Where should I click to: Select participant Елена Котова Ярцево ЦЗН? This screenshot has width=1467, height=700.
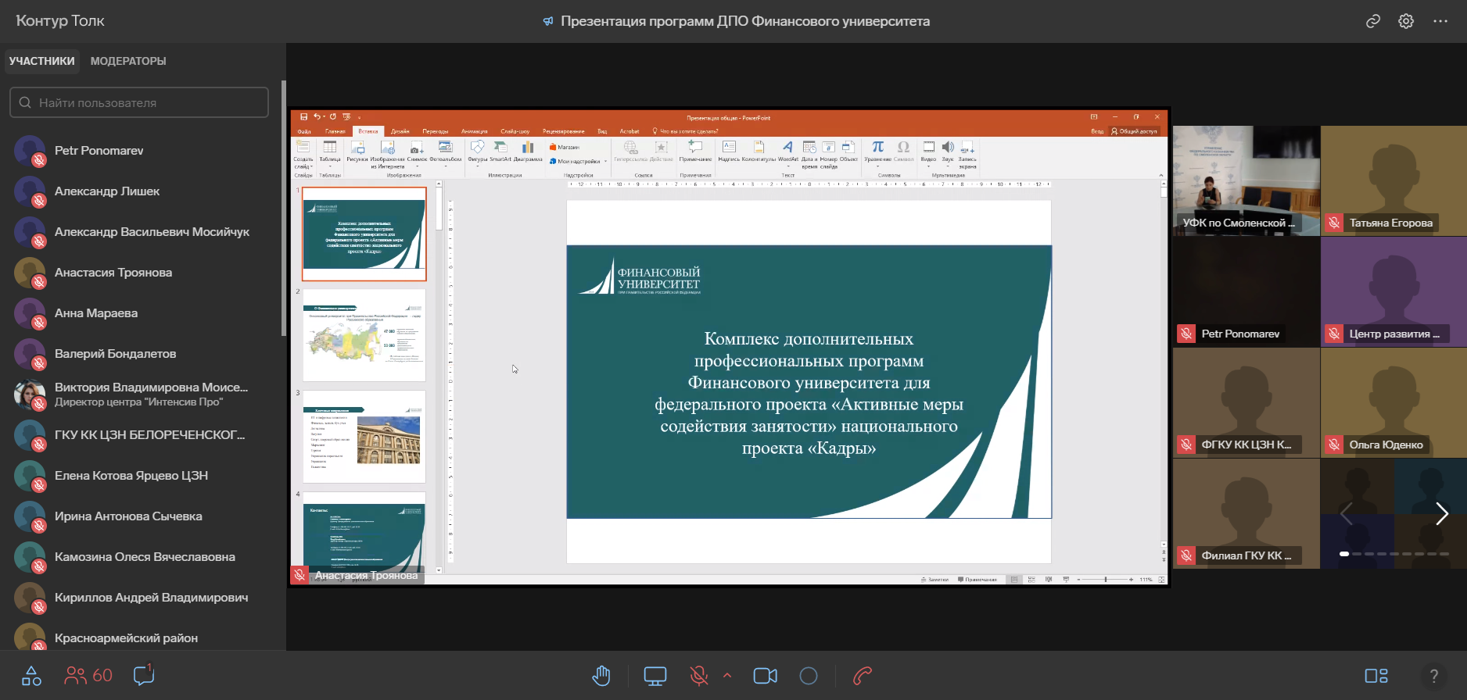point(141,476)
